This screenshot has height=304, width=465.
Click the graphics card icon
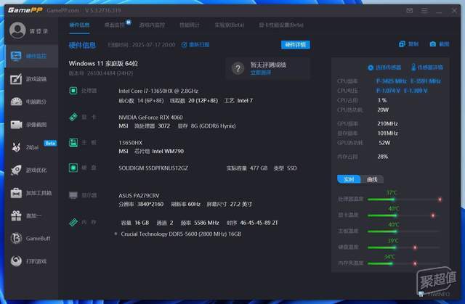73,117
